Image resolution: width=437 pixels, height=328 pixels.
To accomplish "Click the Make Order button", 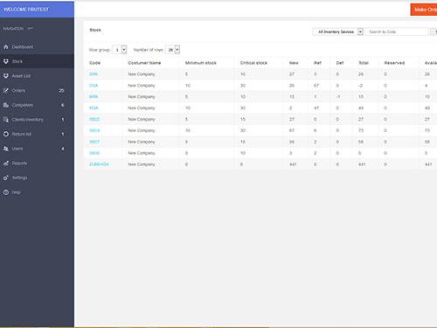I will (424, 10).
